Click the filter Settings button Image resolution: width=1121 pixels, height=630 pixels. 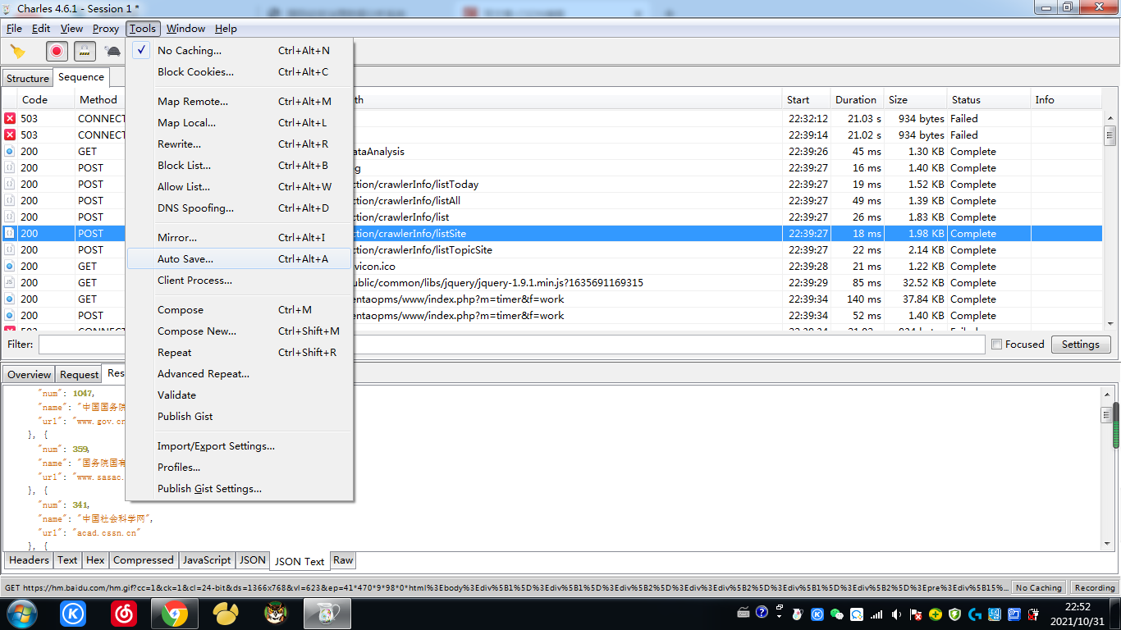point(1080,345)
